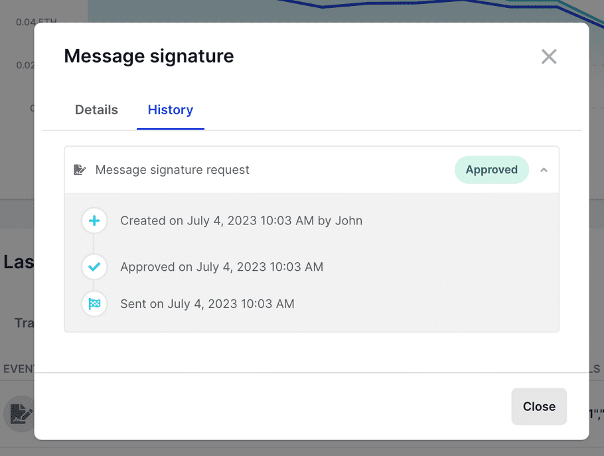Click the X icon to dismiss modal
604x456 pixels.
coord(549,56)
